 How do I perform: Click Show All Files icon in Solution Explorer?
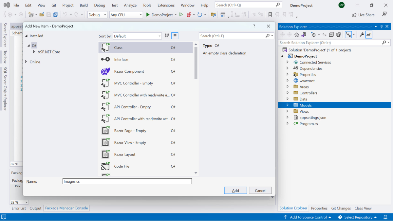[338, 35]
